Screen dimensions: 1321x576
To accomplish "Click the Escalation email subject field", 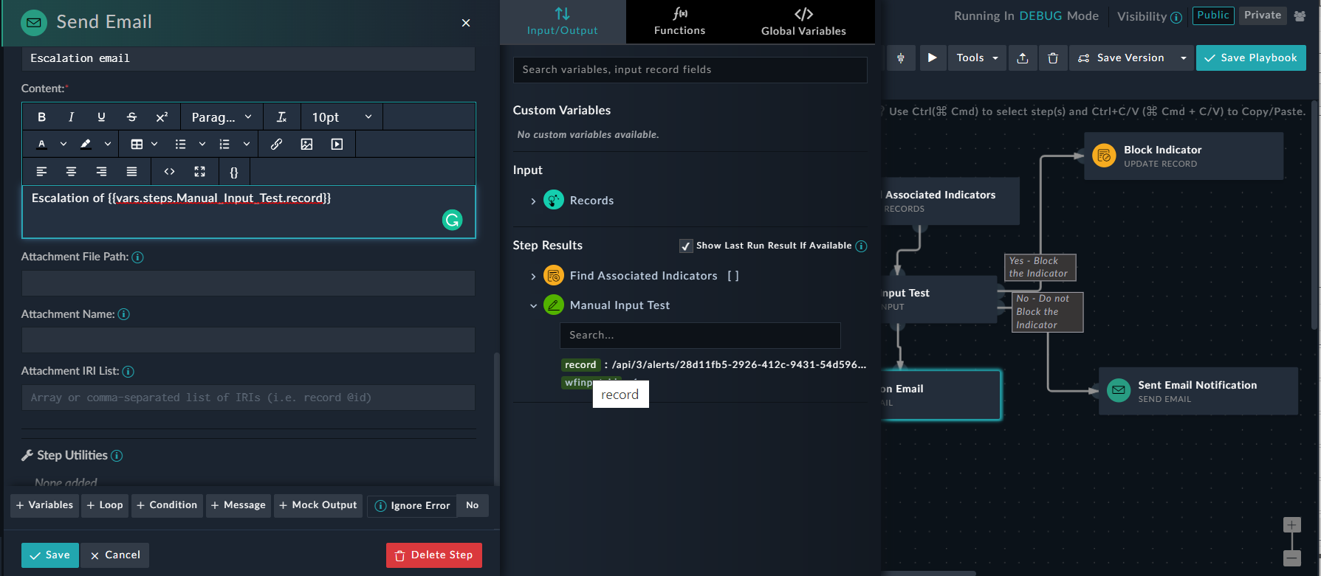I will click(248, 58).
